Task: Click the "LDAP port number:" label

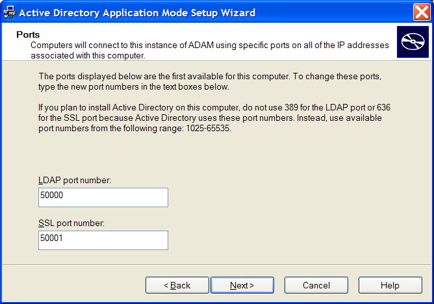Action: coord(75,180)
